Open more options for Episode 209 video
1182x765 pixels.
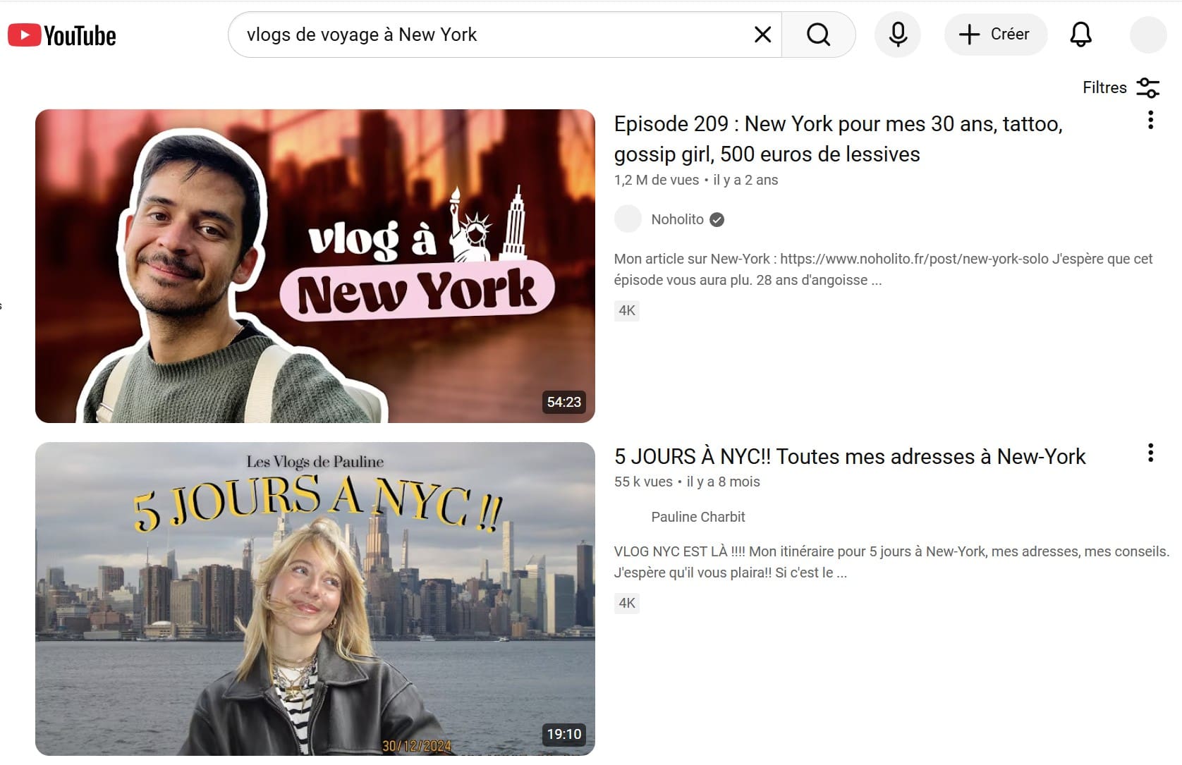(1150, 121)
